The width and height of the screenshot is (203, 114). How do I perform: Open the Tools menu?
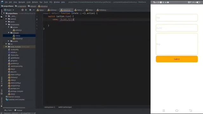pos(46,2)
